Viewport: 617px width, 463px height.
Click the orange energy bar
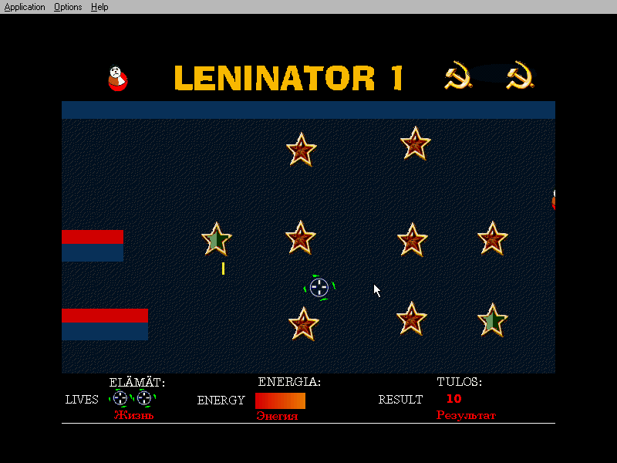point(280,400)
